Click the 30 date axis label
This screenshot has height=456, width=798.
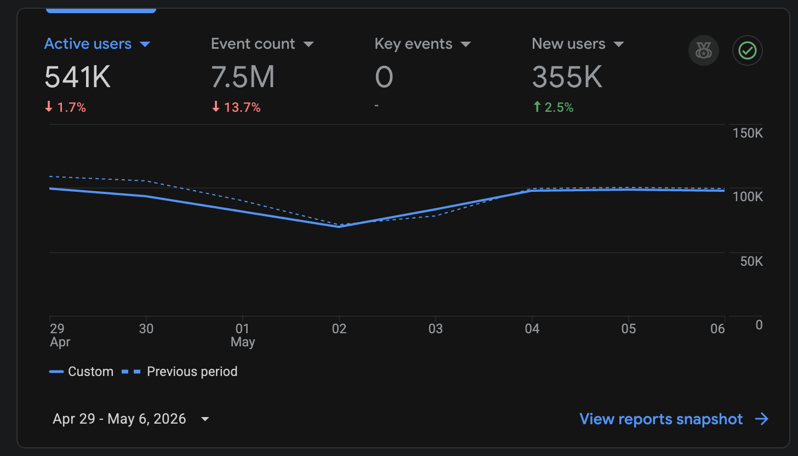pyautogui.click(x=146, y=329)
